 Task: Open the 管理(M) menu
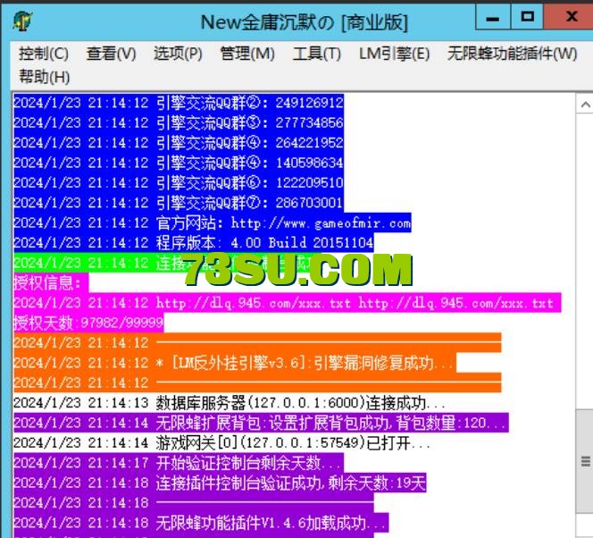coord(247,54)
